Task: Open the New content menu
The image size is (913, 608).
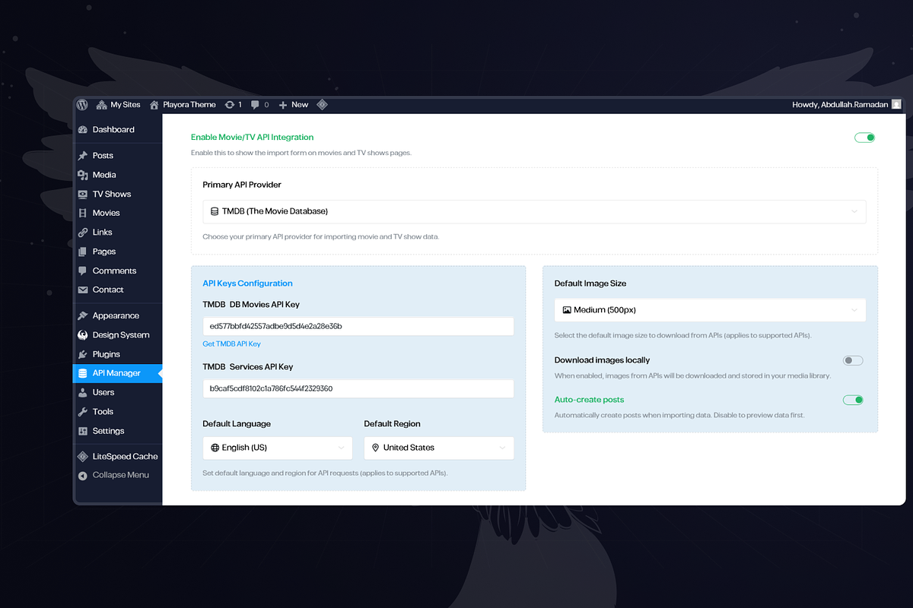Action: click(x=294, y=105)
